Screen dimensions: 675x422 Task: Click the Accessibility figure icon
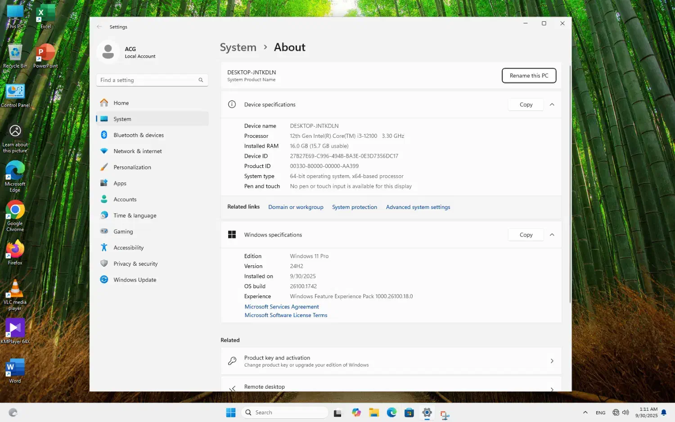(104, 248)
